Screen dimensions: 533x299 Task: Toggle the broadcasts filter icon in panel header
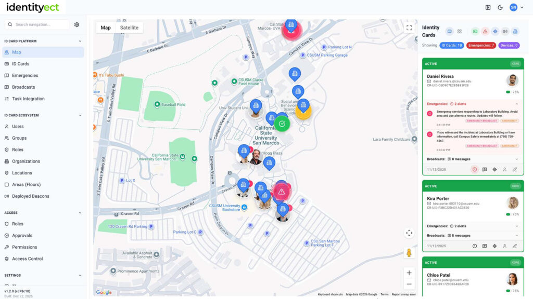505,32
